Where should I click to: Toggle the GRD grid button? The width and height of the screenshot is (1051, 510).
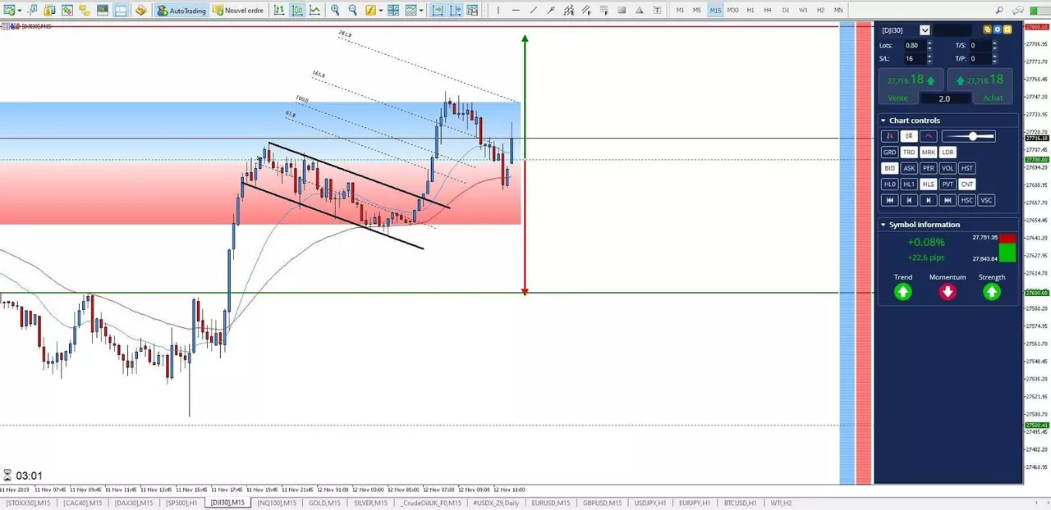(x=889, y=153)
